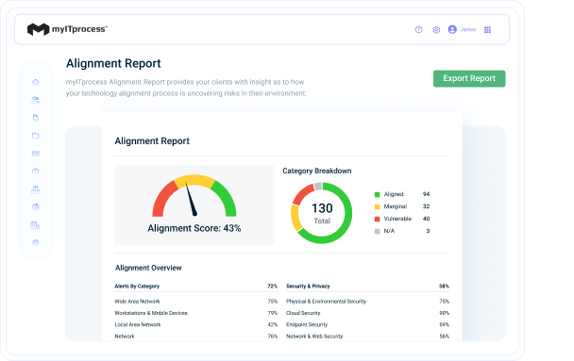
Task: Click the Export Report button
Action: 469,78
